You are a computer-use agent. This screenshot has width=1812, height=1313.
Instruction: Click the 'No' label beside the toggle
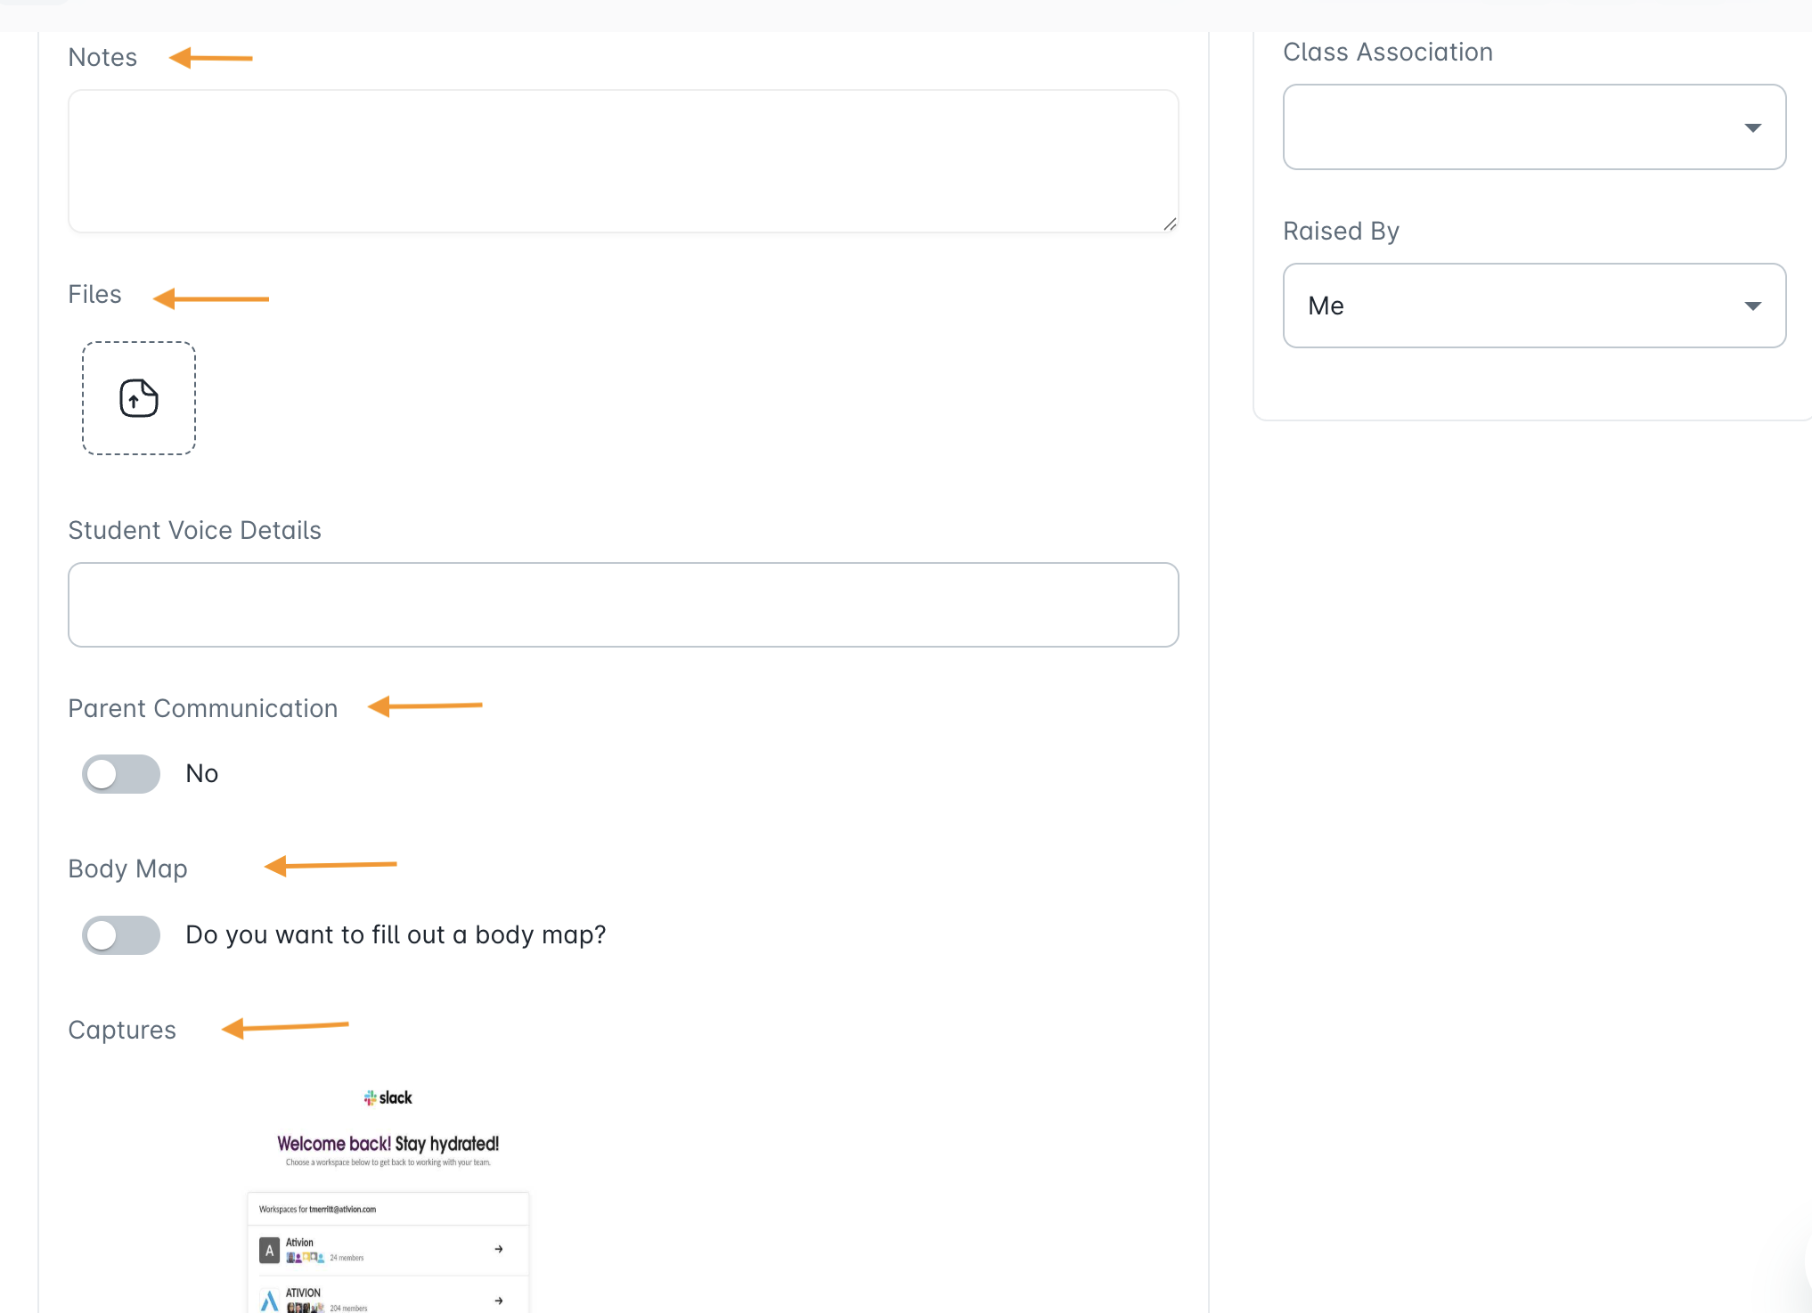point(202,774)
